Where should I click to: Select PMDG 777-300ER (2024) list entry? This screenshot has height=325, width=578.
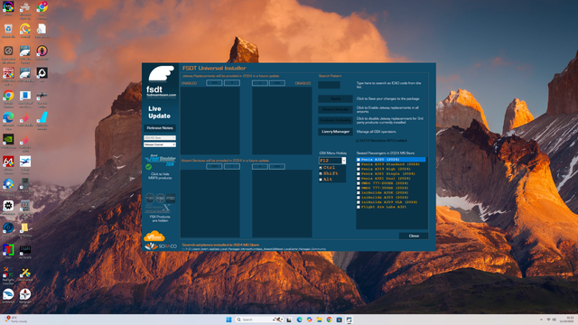385,188
